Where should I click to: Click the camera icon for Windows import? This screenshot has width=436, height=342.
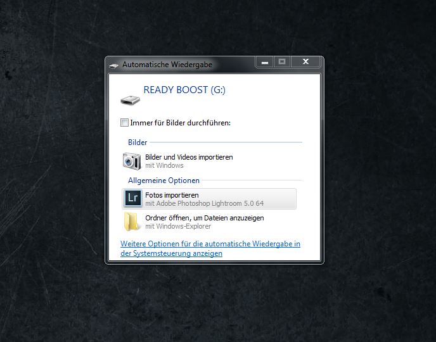132,161
